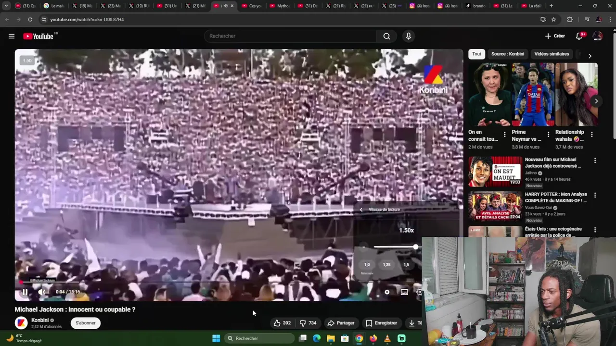Open the Konbini channel name link
Screen dimensions: 616x346
40,320
